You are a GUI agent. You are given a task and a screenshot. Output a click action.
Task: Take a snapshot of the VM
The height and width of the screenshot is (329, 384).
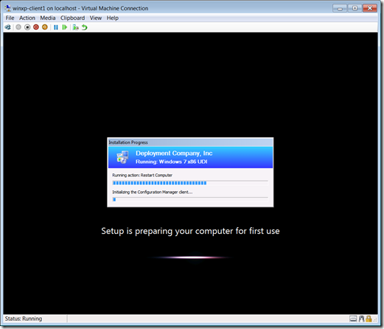tap(76, 27)
